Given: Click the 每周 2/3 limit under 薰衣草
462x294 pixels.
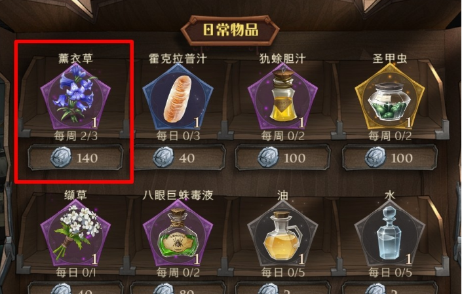Looking at the screenshot, I should (76, 136).
